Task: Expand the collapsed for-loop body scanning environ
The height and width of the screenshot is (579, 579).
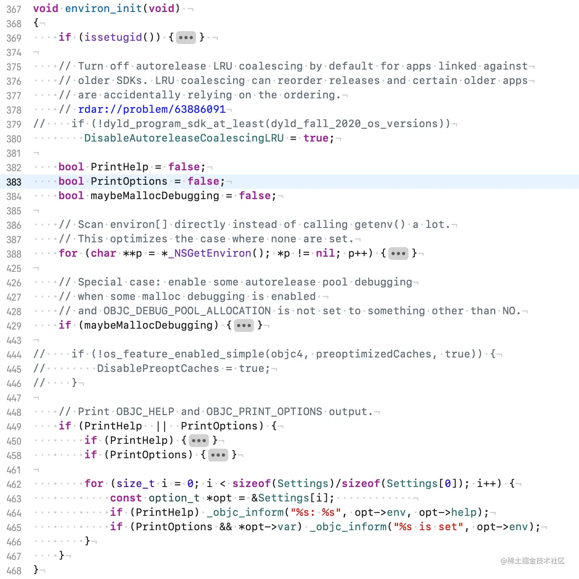Action: pyautogui.click(x=398, y=253)
